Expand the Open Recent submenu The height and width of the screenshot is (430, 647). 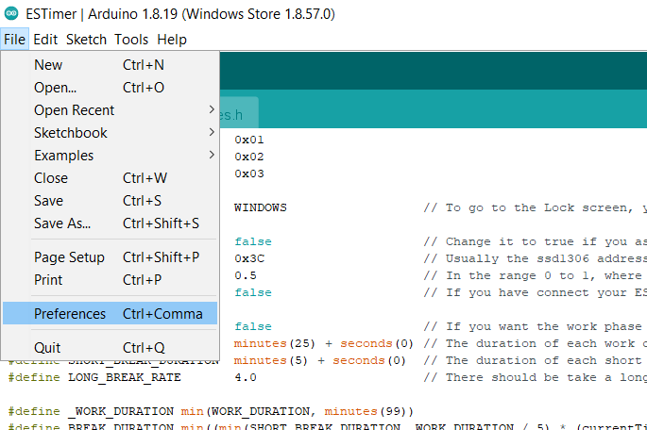pos(110,110)
